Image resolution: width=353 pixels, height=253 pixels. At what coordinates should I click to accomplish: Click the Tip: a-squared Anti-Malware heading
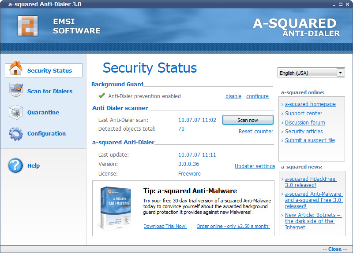(x=190, y=191)
